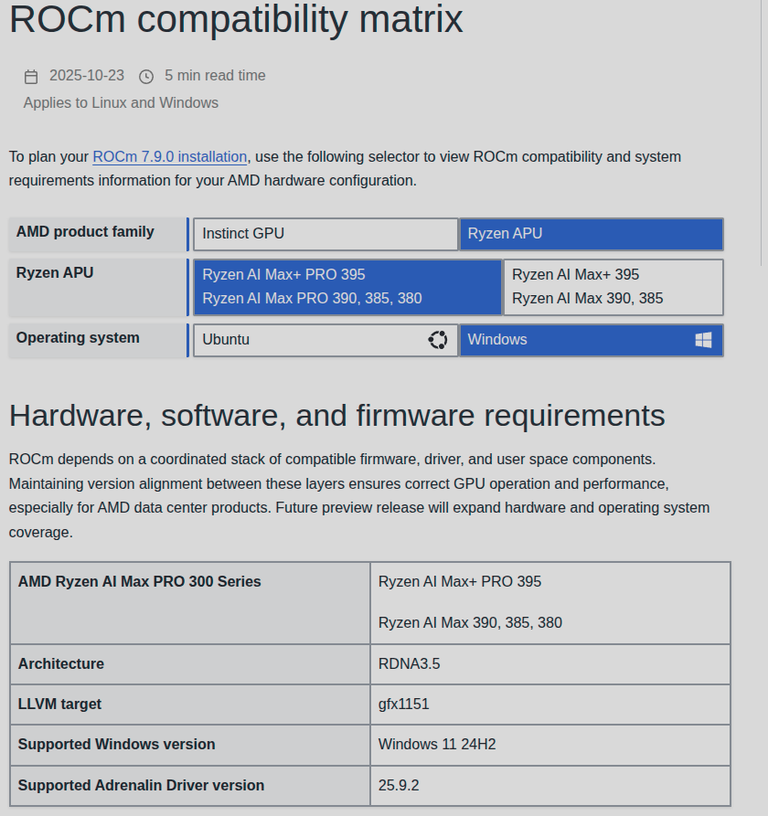Click the 'AMD Ryzen AI Max PRO 300 Series' cell
This screenshot has height=816, width=768.
tap(190, 602)
